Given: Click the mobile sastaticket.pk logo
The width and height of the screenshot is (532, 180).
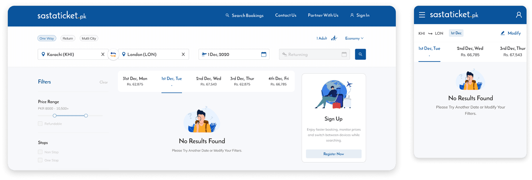Looking at the screenshot, I should click(x=454, y=14).
